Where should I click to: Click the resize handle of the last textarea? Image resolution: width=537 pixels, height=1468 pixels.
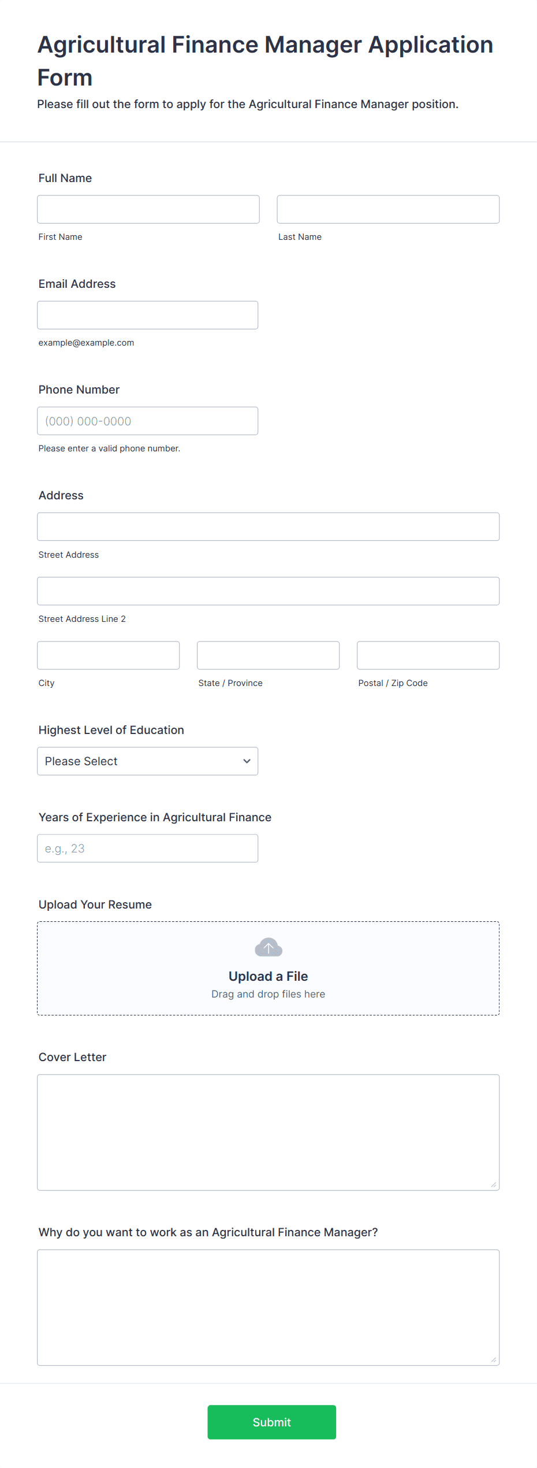tap(493, 1359)
